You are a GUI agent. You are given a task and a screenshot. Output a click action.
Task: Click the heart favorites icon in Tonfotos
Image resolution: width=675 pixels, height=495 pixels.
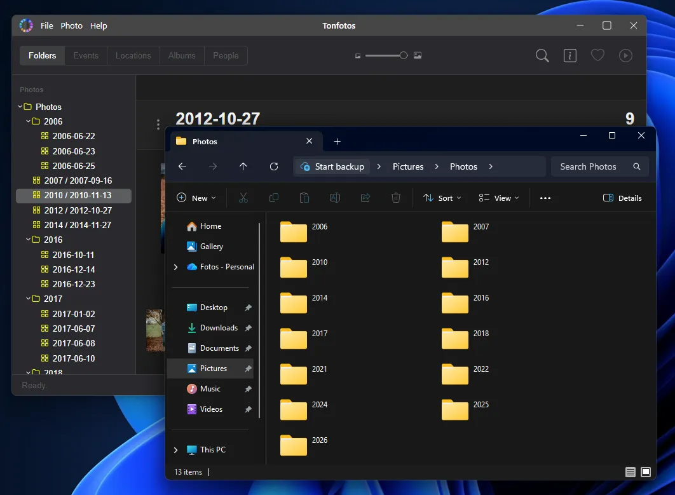pyautogui.click(x=597, y=55)
